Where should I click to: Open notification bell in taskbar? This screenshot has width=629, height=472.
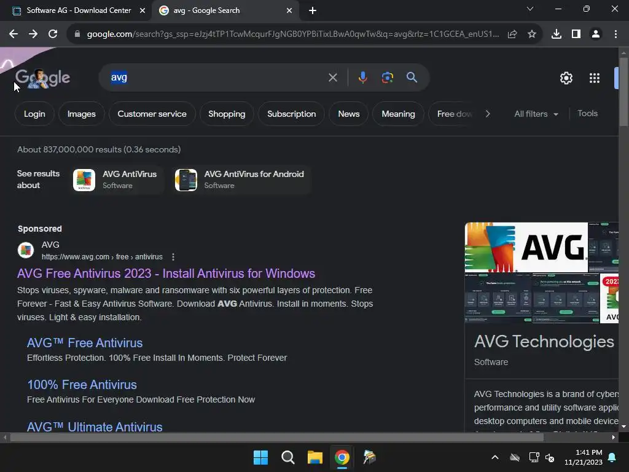(x=612, y=457)
